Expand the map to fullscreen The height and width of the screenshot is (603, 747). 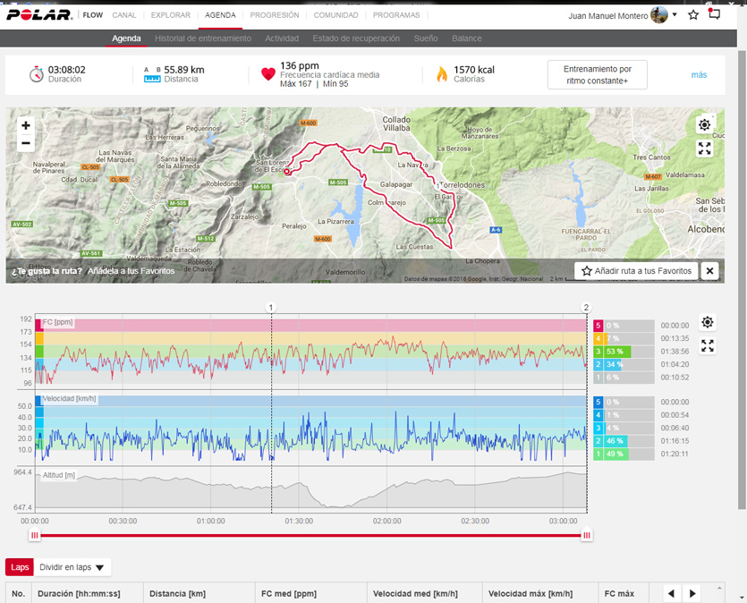[x=705, y=149]
